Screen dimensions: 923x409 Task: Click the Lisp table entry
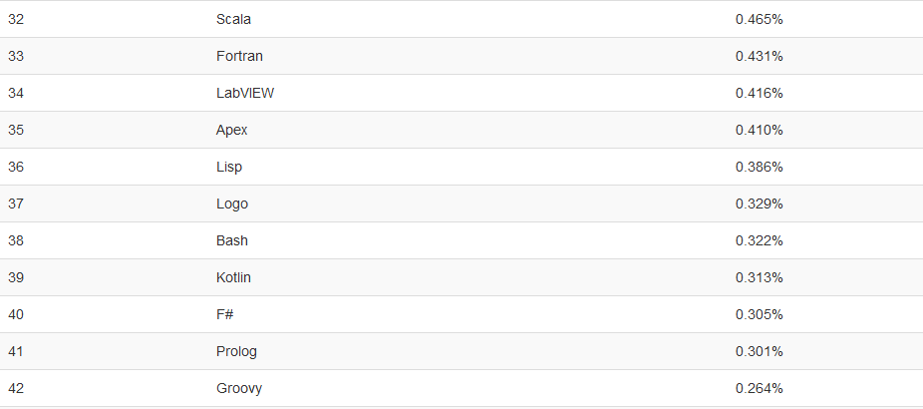229,167
